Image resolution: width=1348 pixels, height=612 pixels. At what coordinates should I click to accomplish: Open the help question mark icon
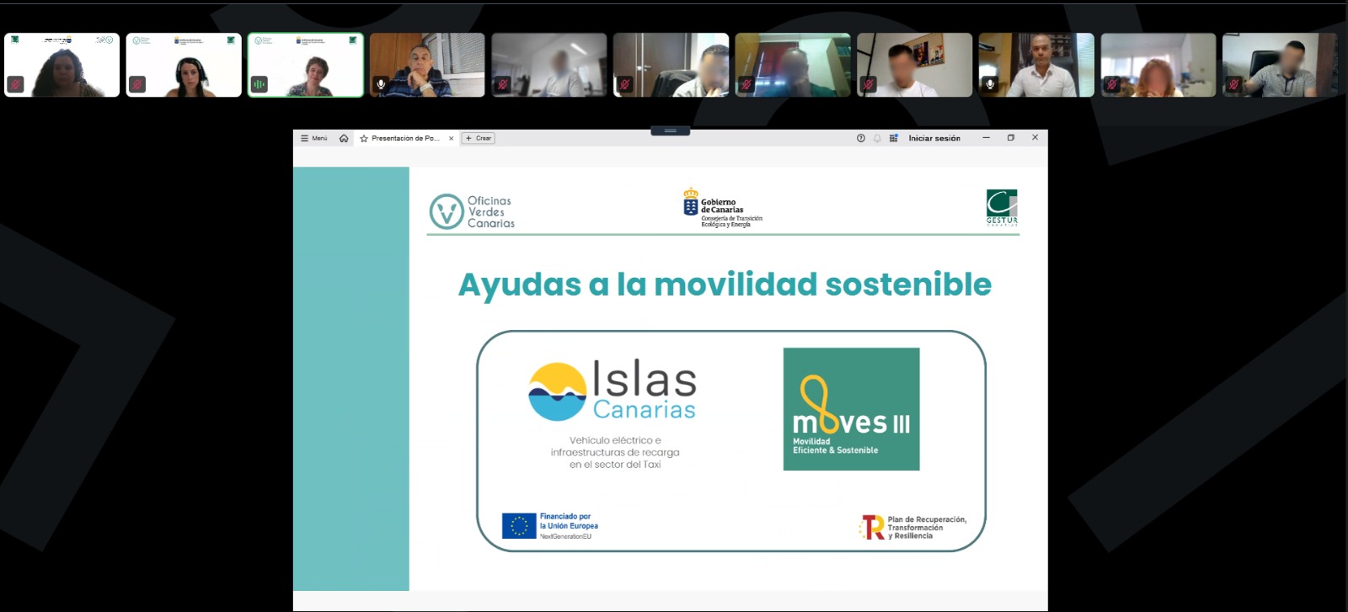click(861, 138)
